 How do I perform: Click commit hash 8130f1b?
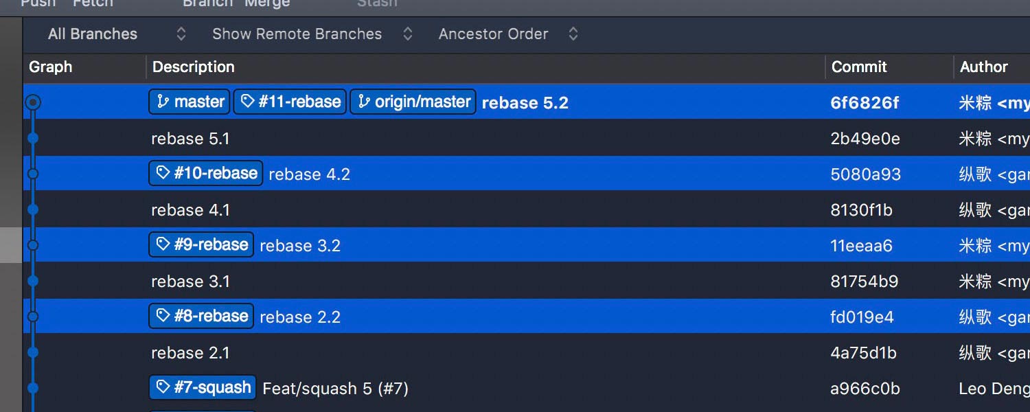coord(861,210)
